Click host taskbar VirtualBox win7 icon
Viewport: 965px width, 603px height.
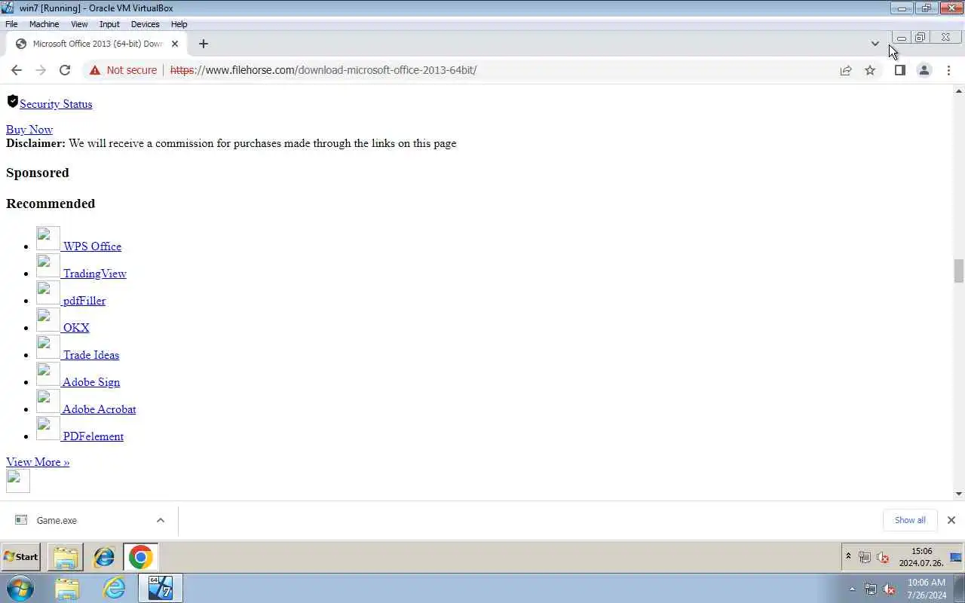pyautogui.click(x=161, y=588)
